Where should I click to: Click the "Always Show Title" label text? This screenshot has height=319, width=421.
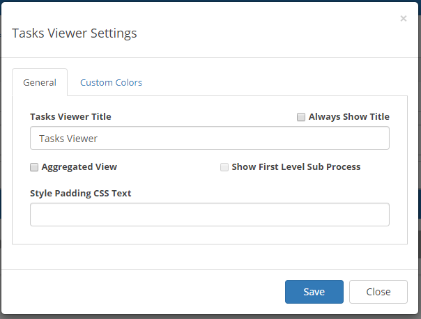click(349, 117)
